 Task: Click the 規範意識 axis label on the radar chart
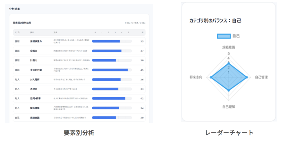229,47
